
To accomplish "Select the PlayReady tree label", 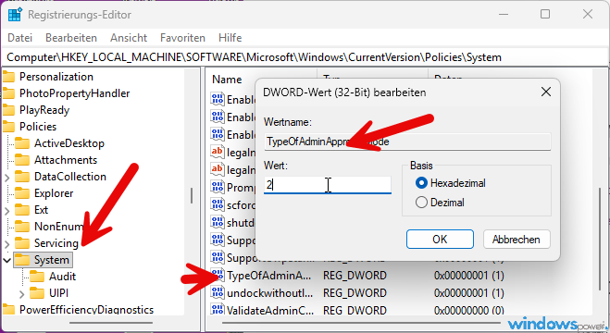I will tap(44, 110).
